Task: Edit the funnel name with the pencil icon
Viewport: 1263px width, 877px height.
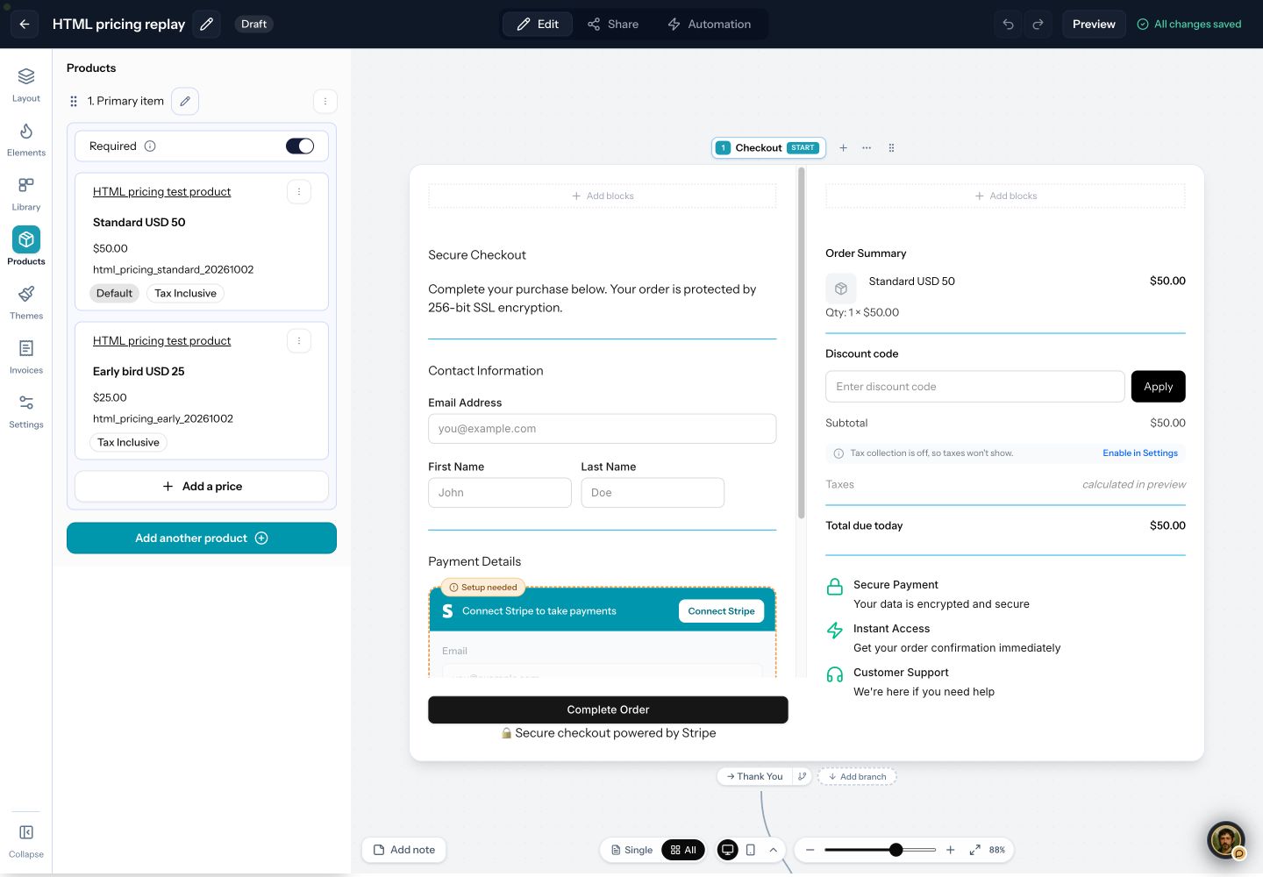Action: point(206,24)
